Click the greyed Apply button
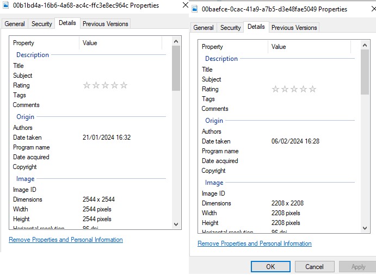The image size is (376, 275). click(358, 267)
